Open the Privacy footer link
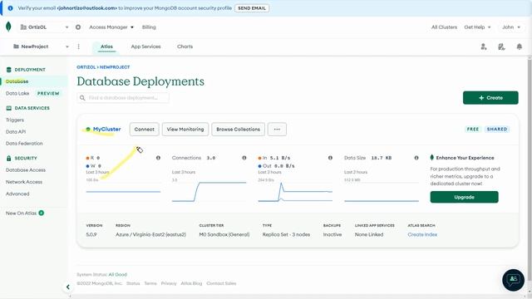Screen dimensions: 532x299 pyautogui.click(x=169, y=283)
